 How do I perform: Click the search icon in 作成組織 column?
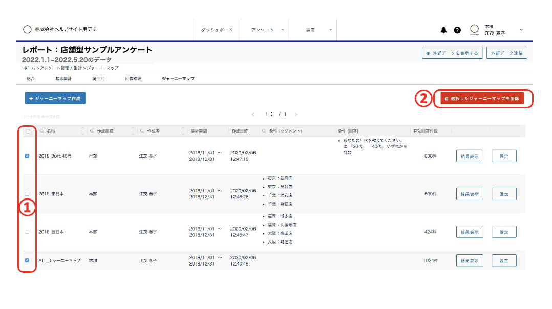pos(92,131)
